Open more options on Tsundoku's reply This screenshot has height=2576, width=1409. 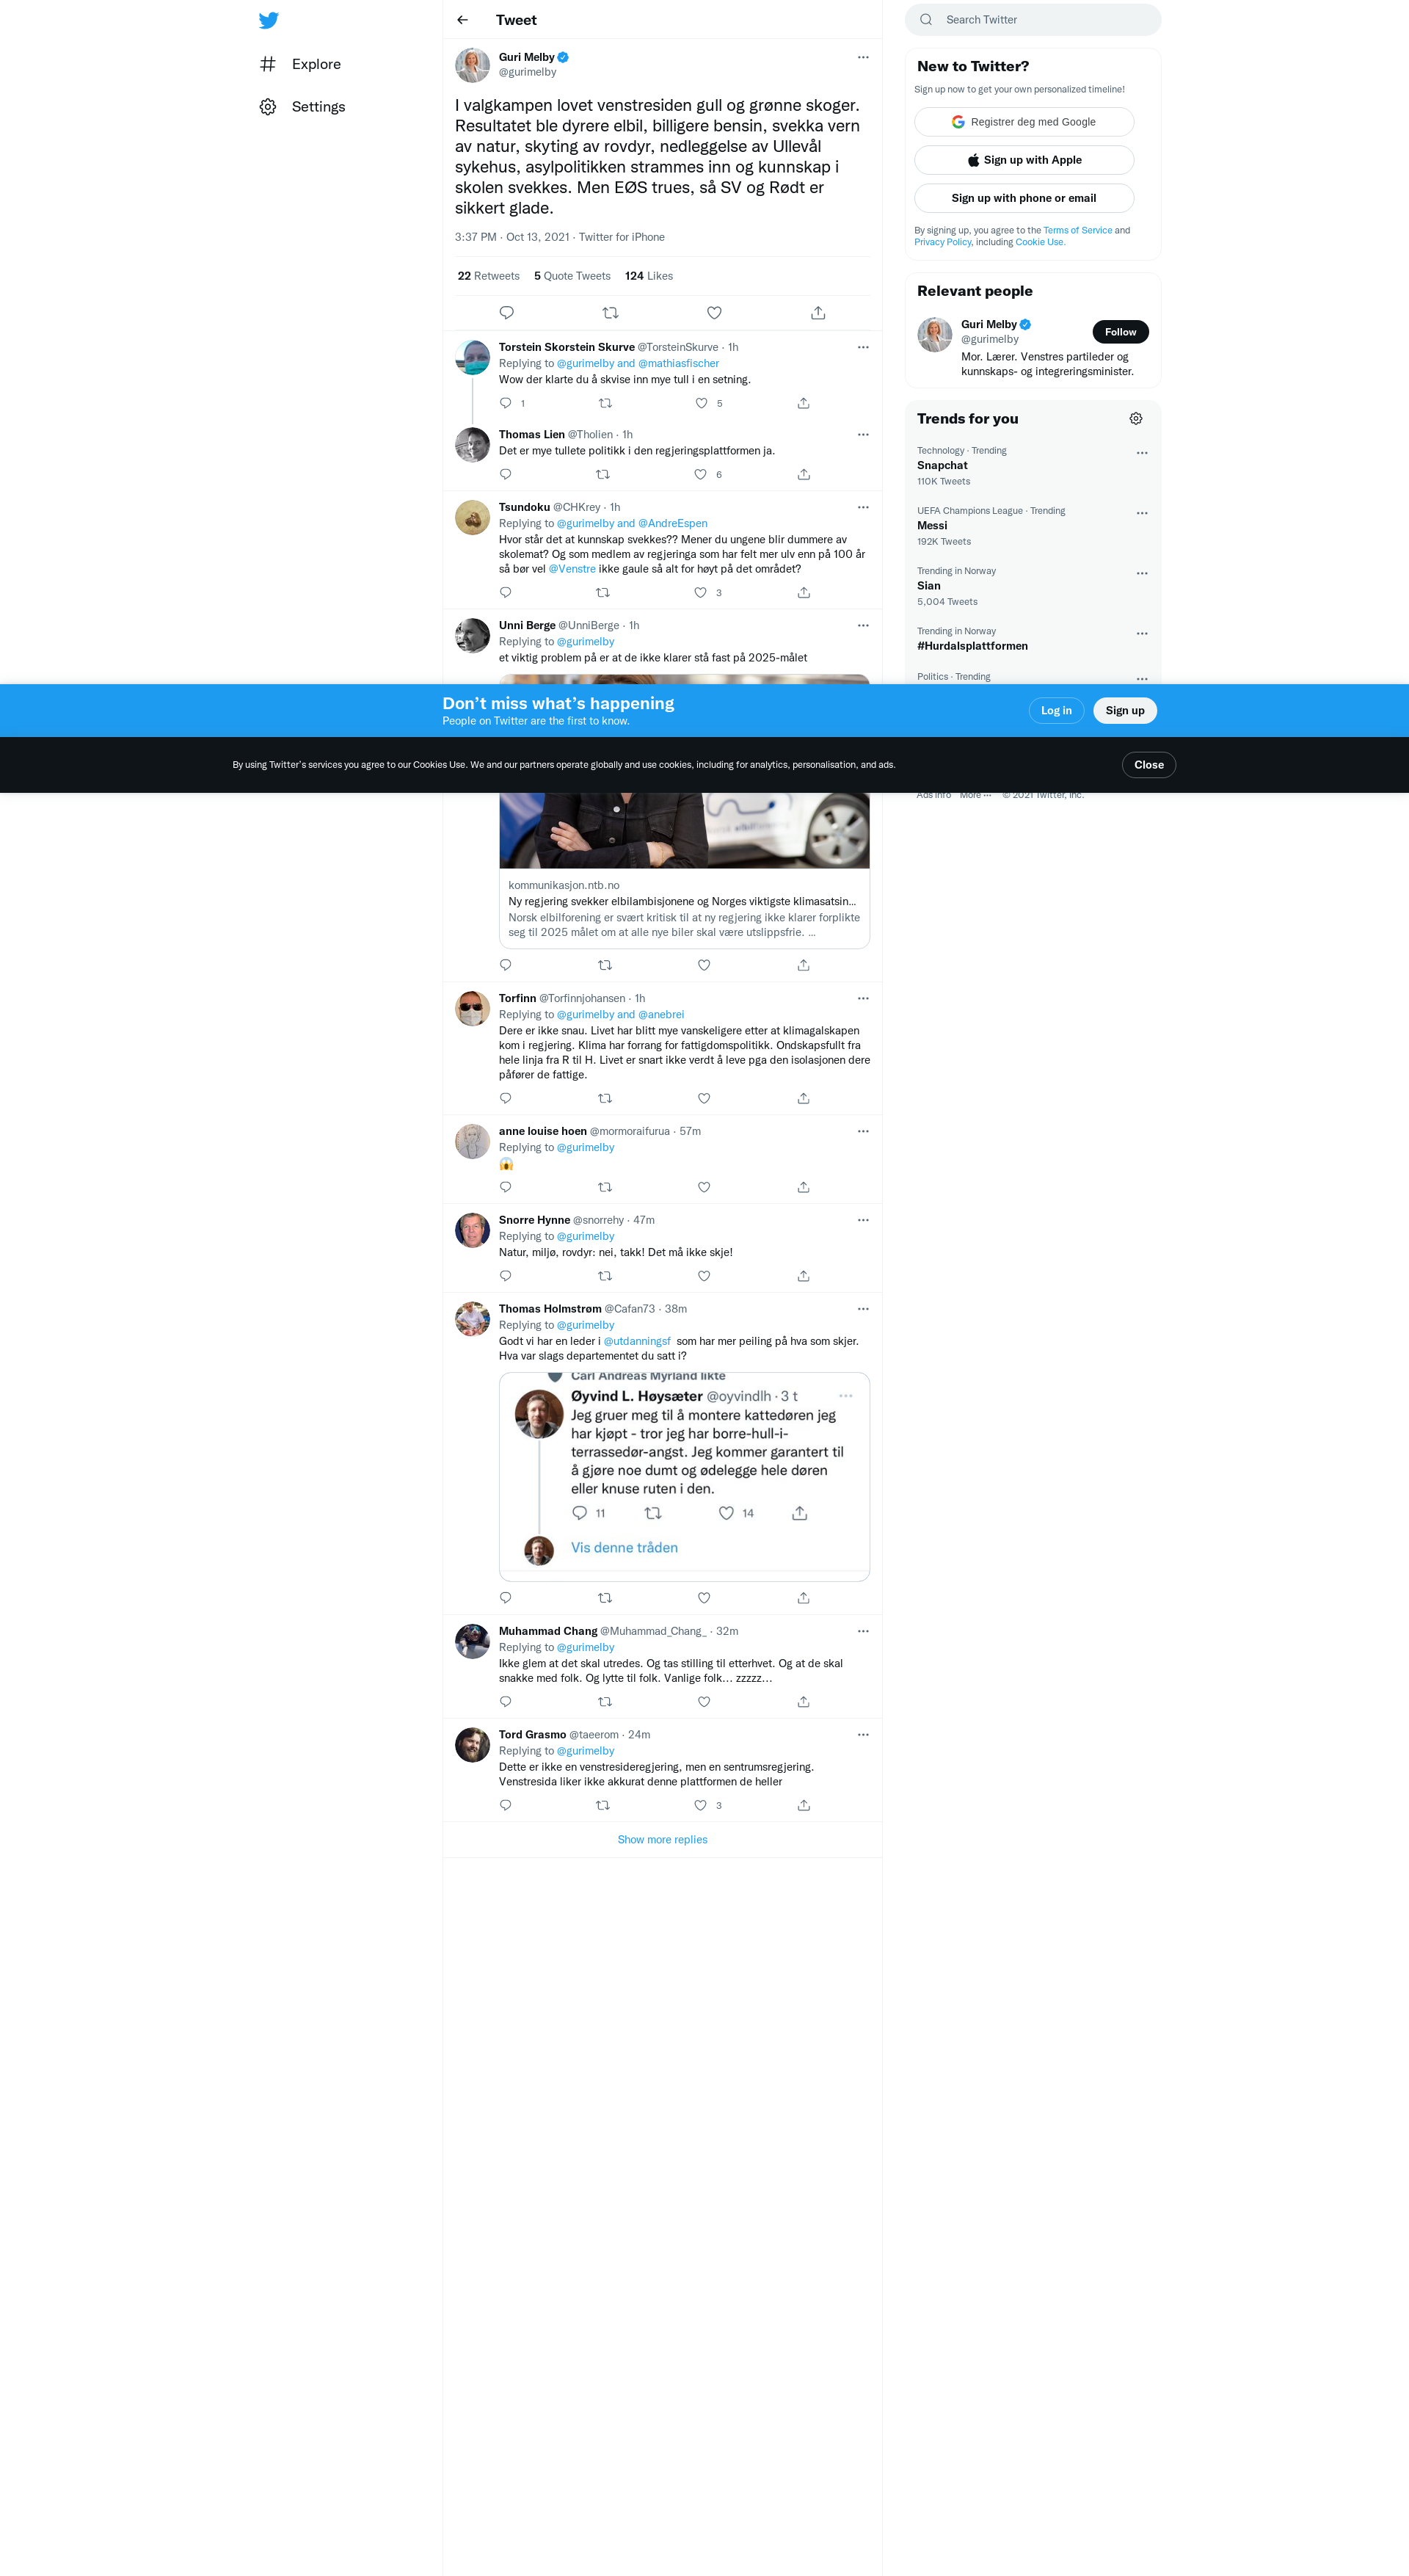pyautogui.click(x=862, y=507)
